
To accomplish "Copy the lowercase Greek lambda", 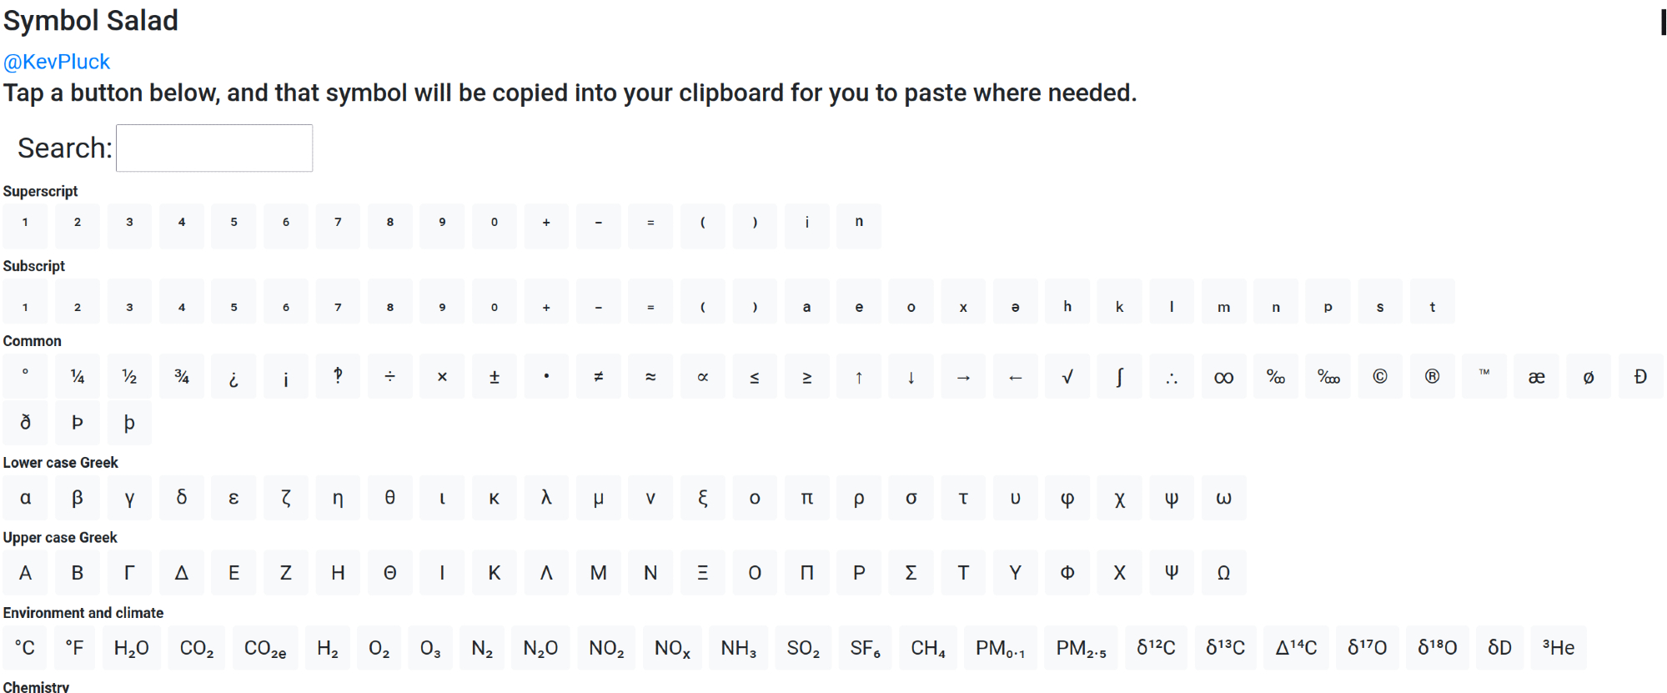I will 546,498.
